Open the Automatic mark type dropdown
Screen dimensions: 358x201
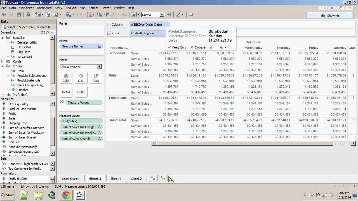(99, 67)
